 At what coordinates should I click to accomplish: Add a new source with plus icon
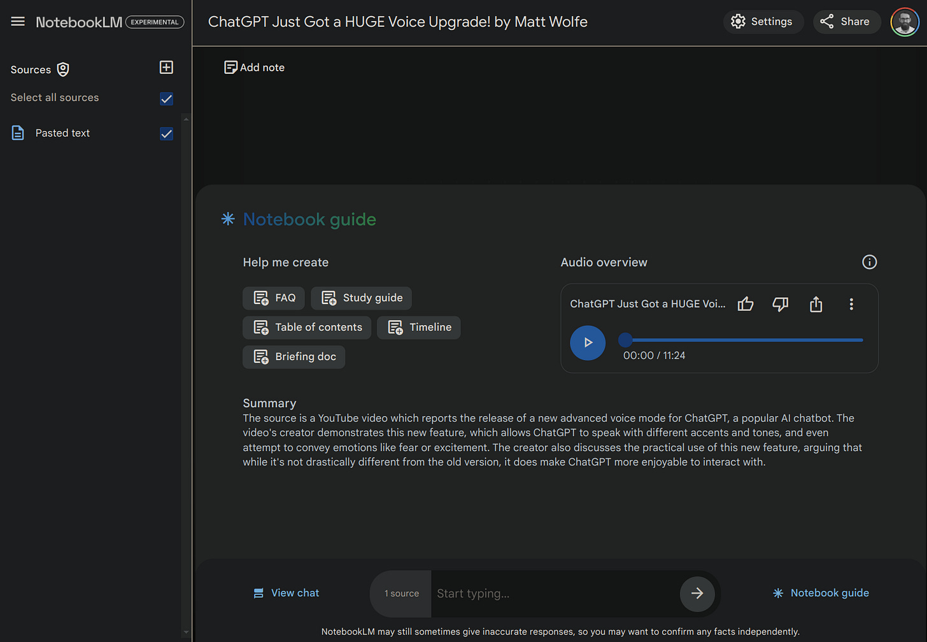[x=166, y=67]
